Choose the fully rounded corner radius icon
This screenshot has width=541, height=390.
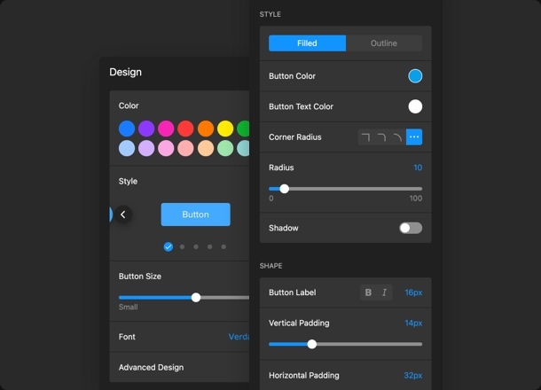pos(398,137)
